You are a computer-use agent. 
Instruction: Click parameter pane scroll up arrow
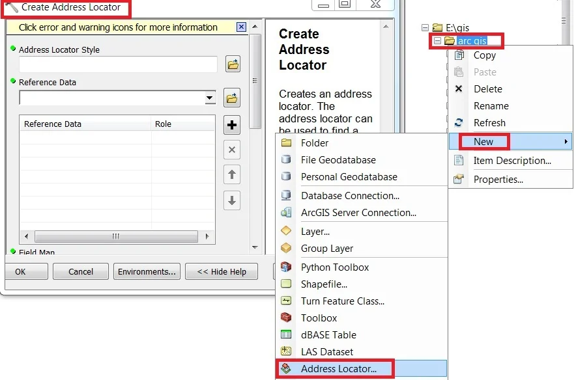point(255,27)
